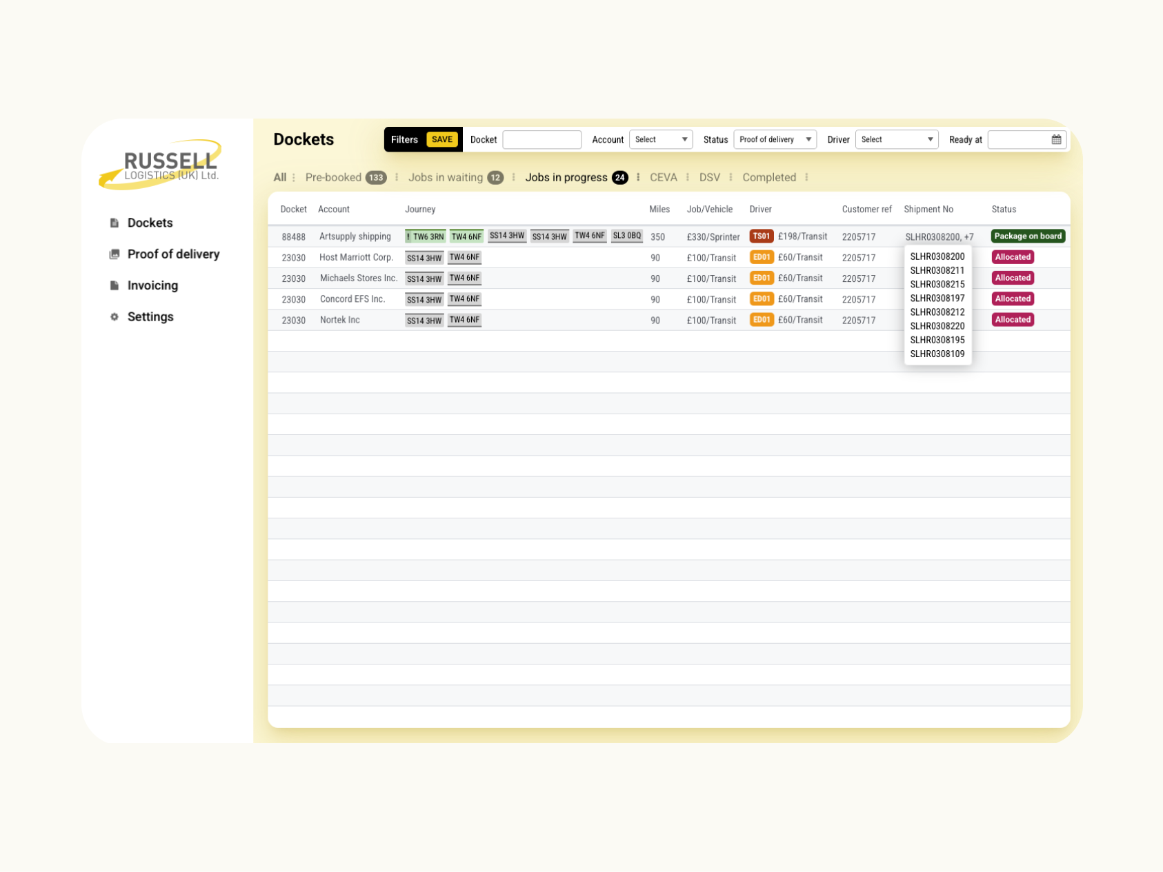The image size is (1163, 872).
Task: Switch to the Completed tab
Action: click(769, 177)
